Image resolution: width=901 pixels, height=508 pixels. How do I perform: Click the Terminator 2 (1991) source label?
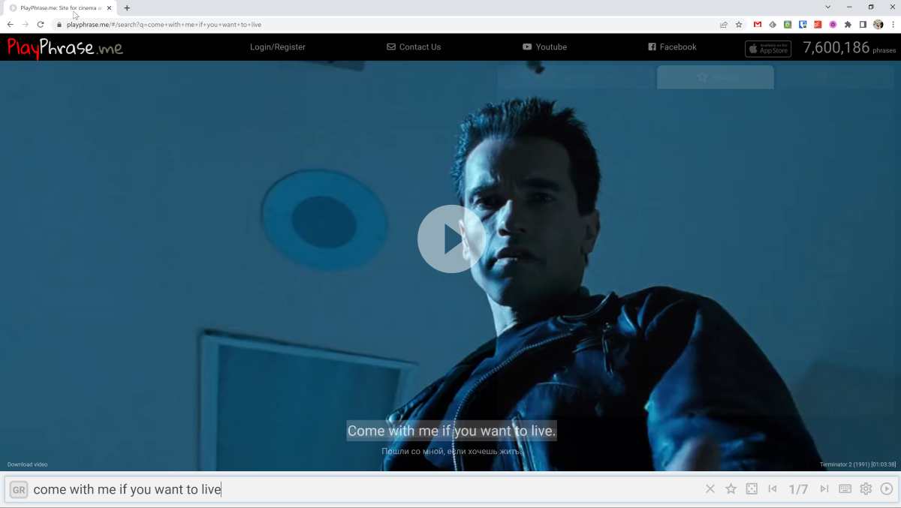[857, 464]
